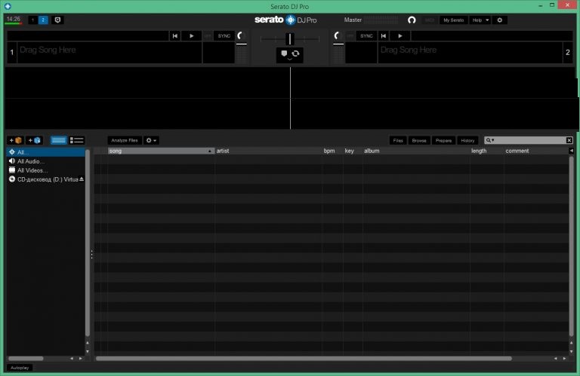580x376 pixels.
Task: Click the Serato DJ Pro logo
Action: pos(285,20)
